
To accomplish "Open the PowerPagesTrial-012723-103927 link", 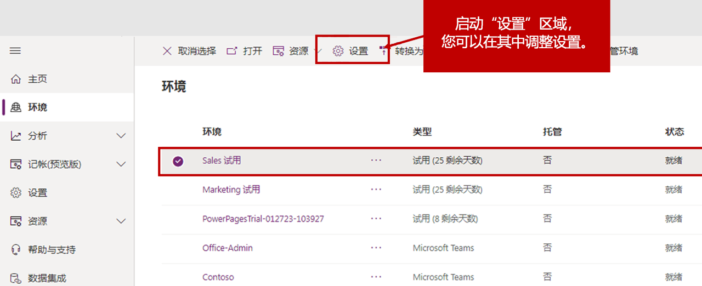I will [263, 219].
